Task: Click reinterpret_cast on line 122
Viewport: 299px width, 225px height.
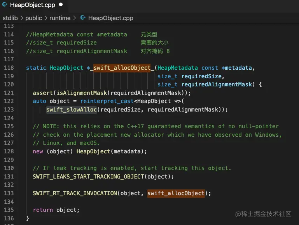Action: click(107, 101)
